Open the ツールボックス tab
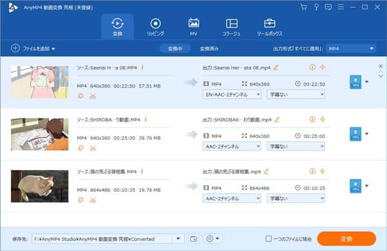The height and width of the screenshot is (251, 387). click(x=270, y=27)
